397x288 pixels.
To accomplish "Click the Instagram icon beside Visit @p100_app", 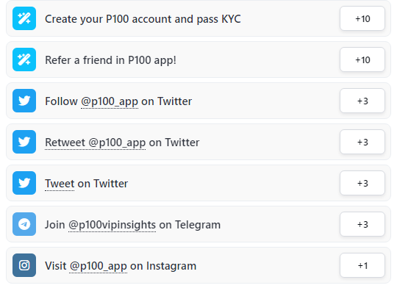I will pyautogui.click(x=24, y=265).
